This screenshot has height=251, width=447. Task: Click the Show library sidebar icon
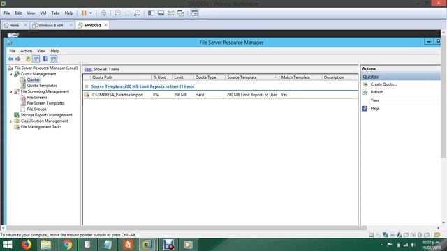tap(151, 13)
